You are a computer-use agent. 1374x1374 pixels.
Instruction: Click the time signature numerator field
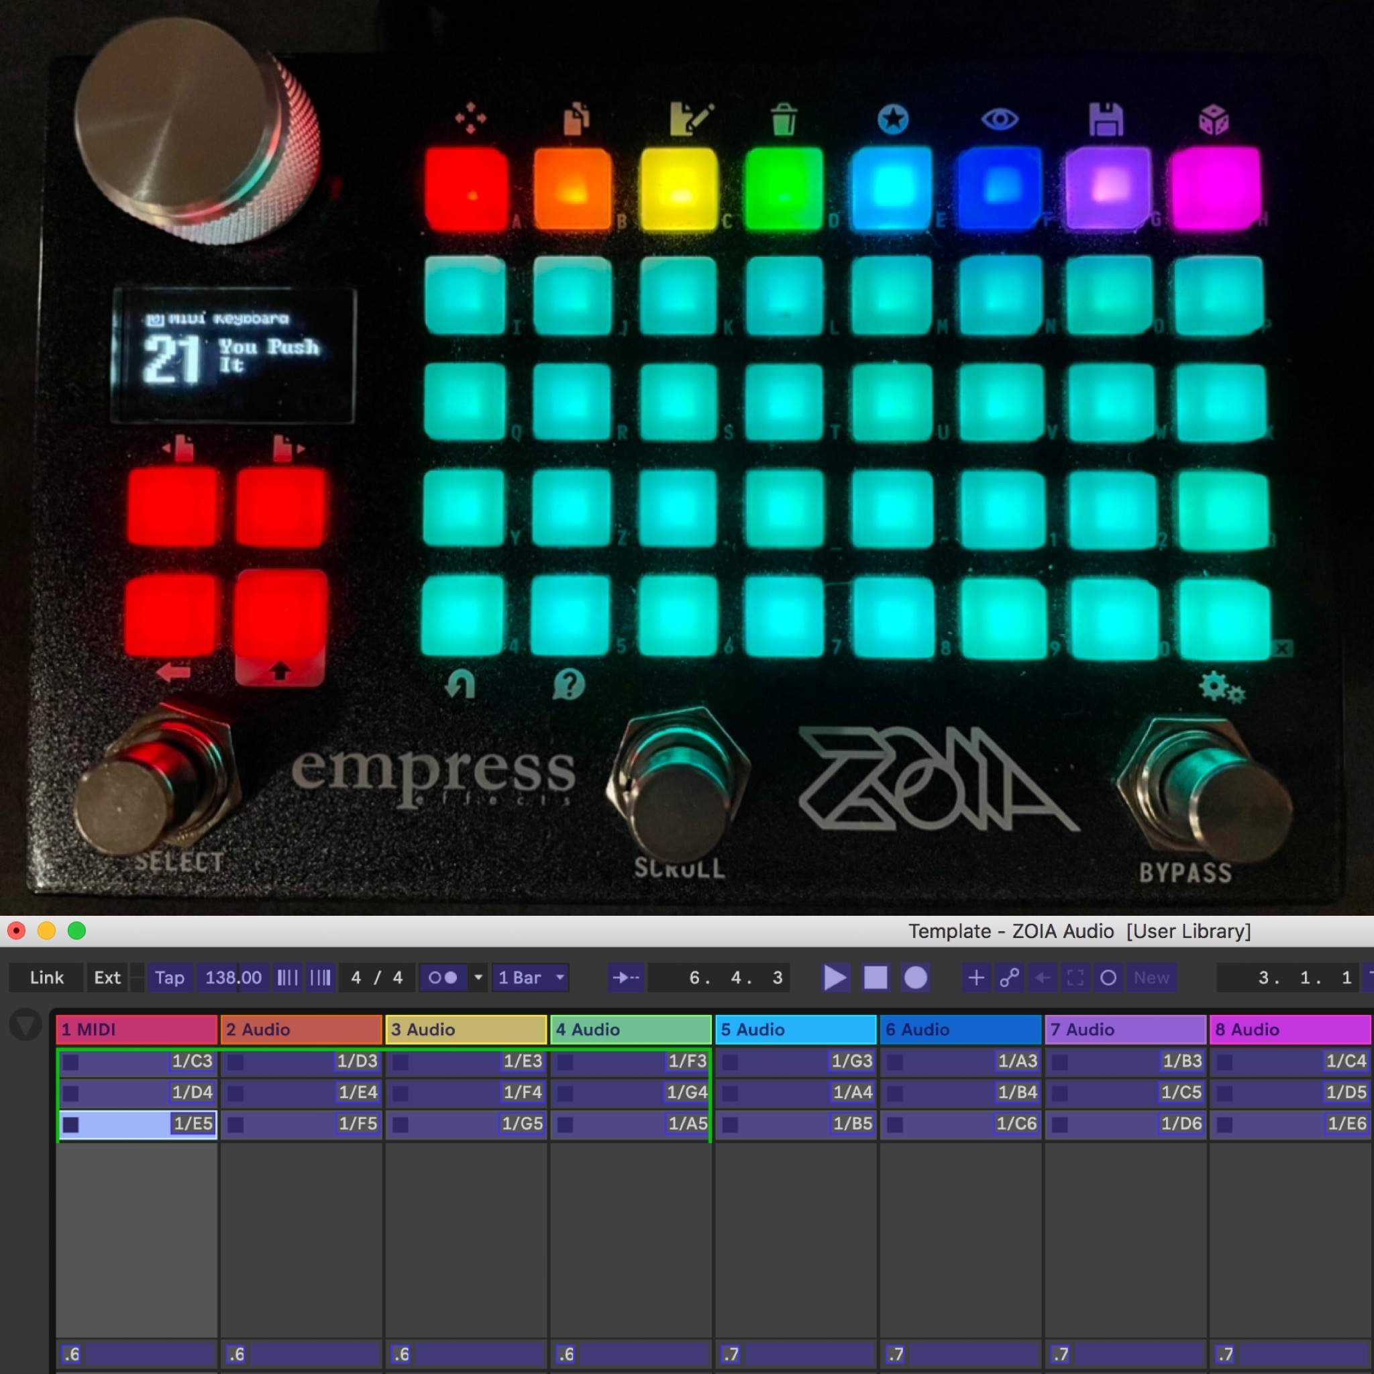[x=356, y=977]
